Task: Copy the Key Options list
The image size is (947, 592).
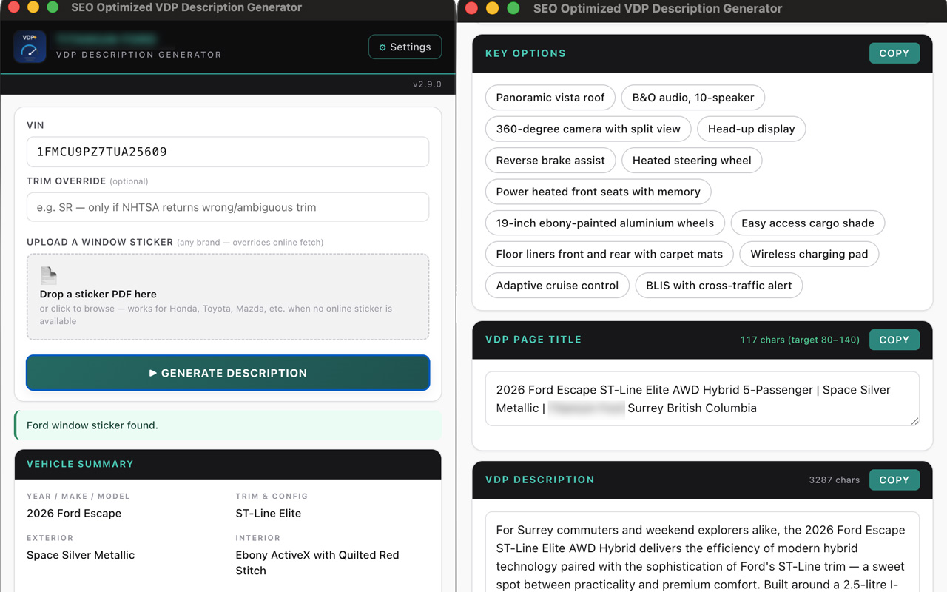Action: [x=894, y=53]
